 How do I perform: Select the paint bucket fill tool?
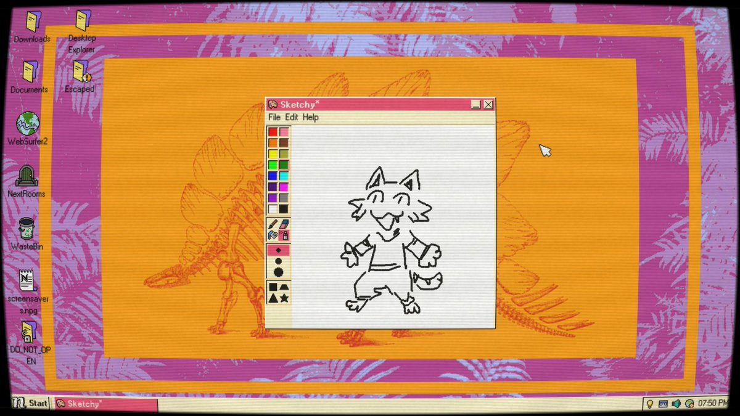click(273, 235)
